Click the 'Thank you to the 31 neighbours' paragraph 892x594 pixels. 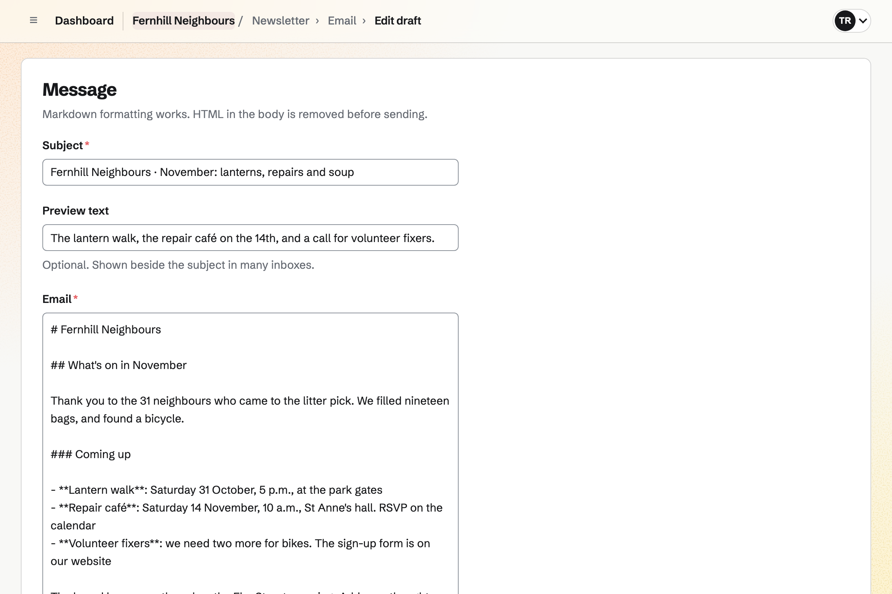(250, 409)
